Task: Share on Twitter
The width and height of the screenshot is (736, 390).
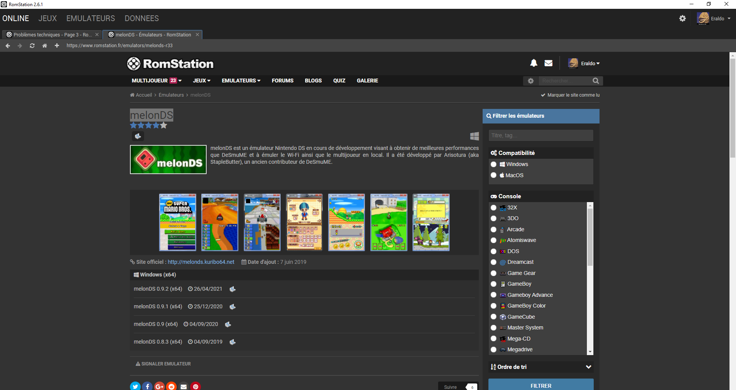Action: pos(135,386)
